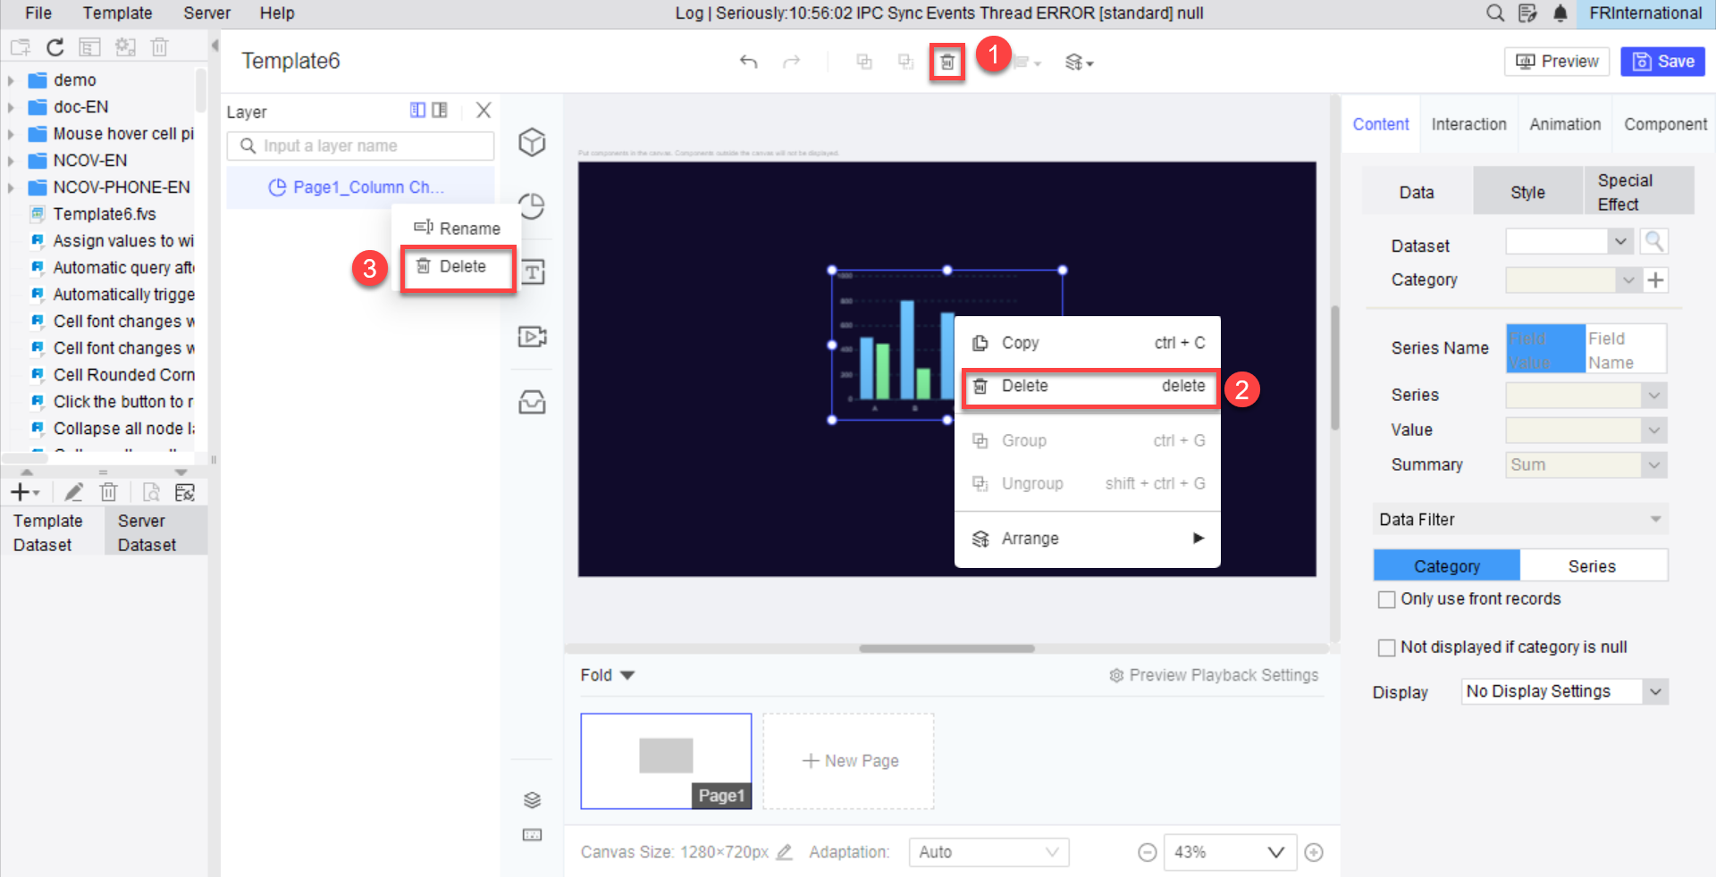Click the trash delete icon in top toolbar

coord(947,63)
